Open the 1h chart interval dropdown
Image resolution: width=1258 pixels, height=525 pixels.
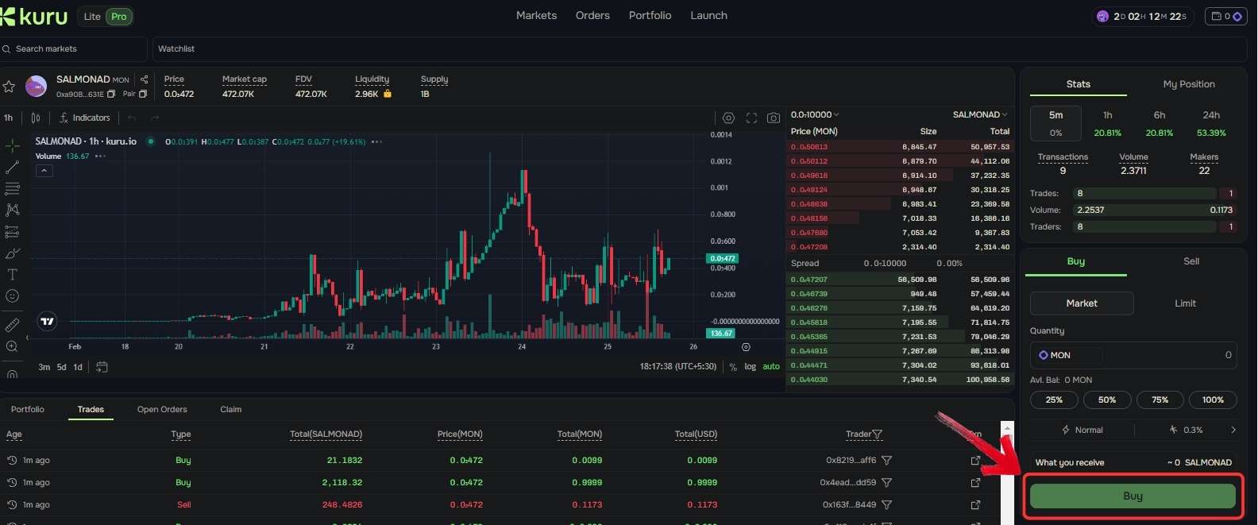point(9,118)
